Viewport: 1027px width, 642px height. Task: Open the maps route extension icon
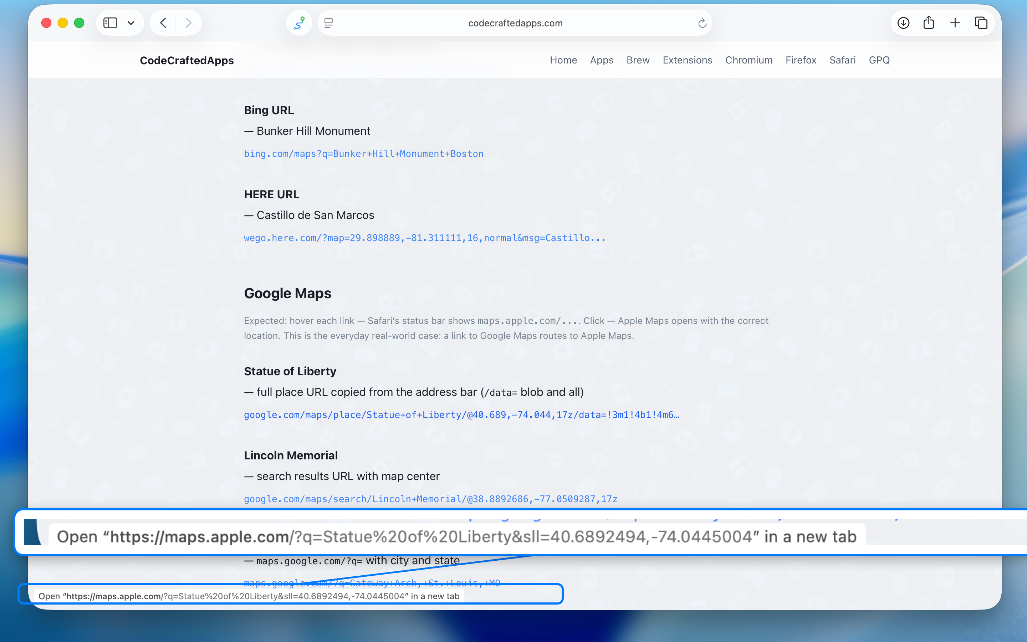pyautogui.click(x=299, y=23)
